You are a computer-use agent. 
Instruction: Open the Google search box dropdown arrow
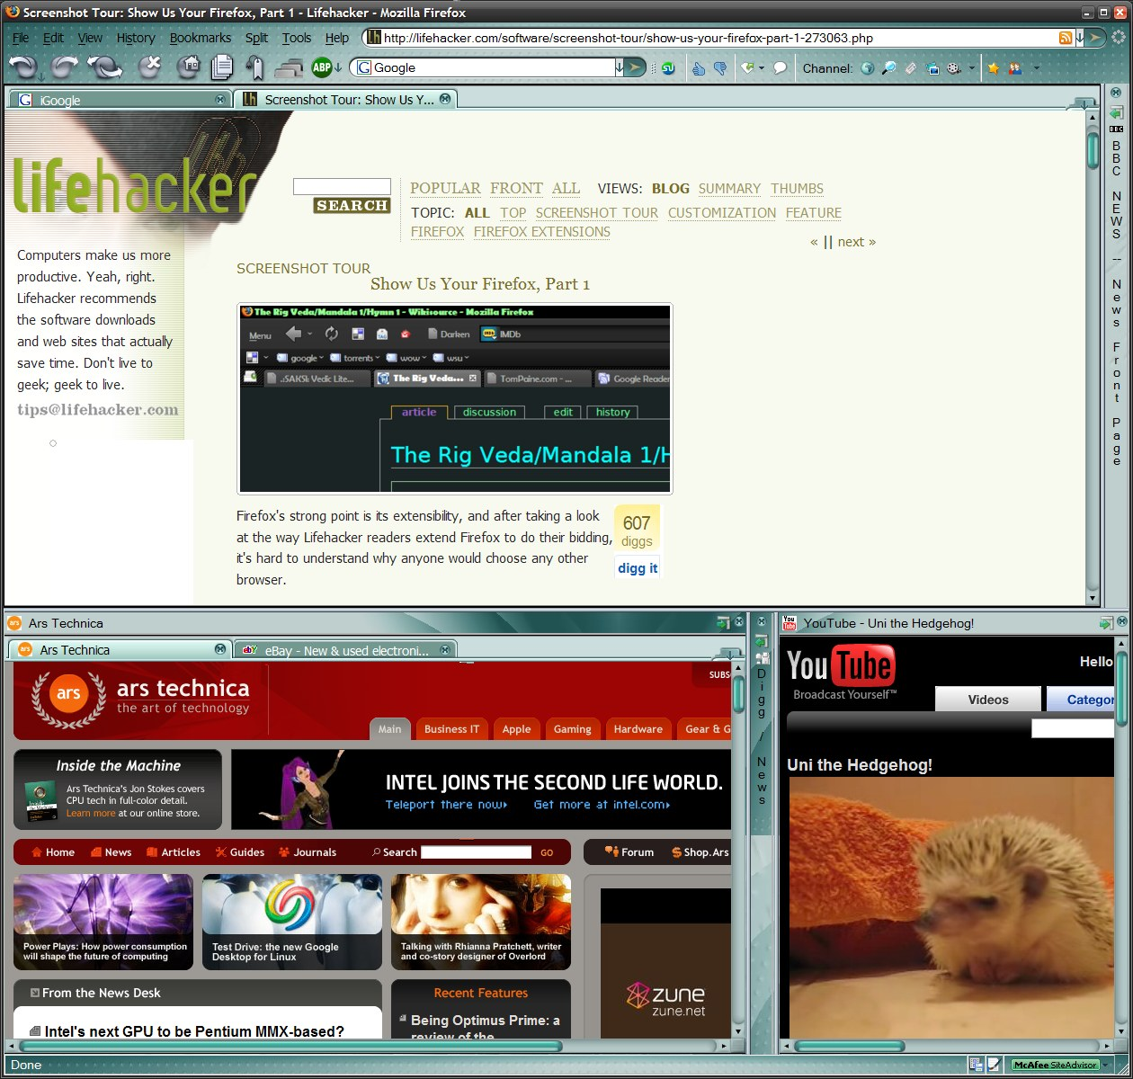619,67
